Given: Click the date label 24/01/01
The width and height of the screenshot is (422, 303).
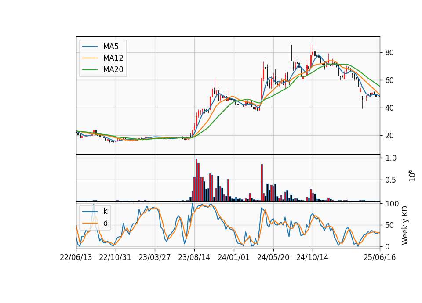Looking at the screenshot, I should (x=233, y=257).
